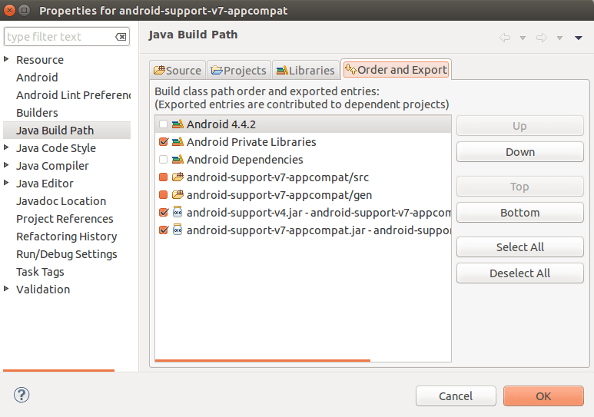
Task: Open the Refactoring History page
Action: coord(67,237)
